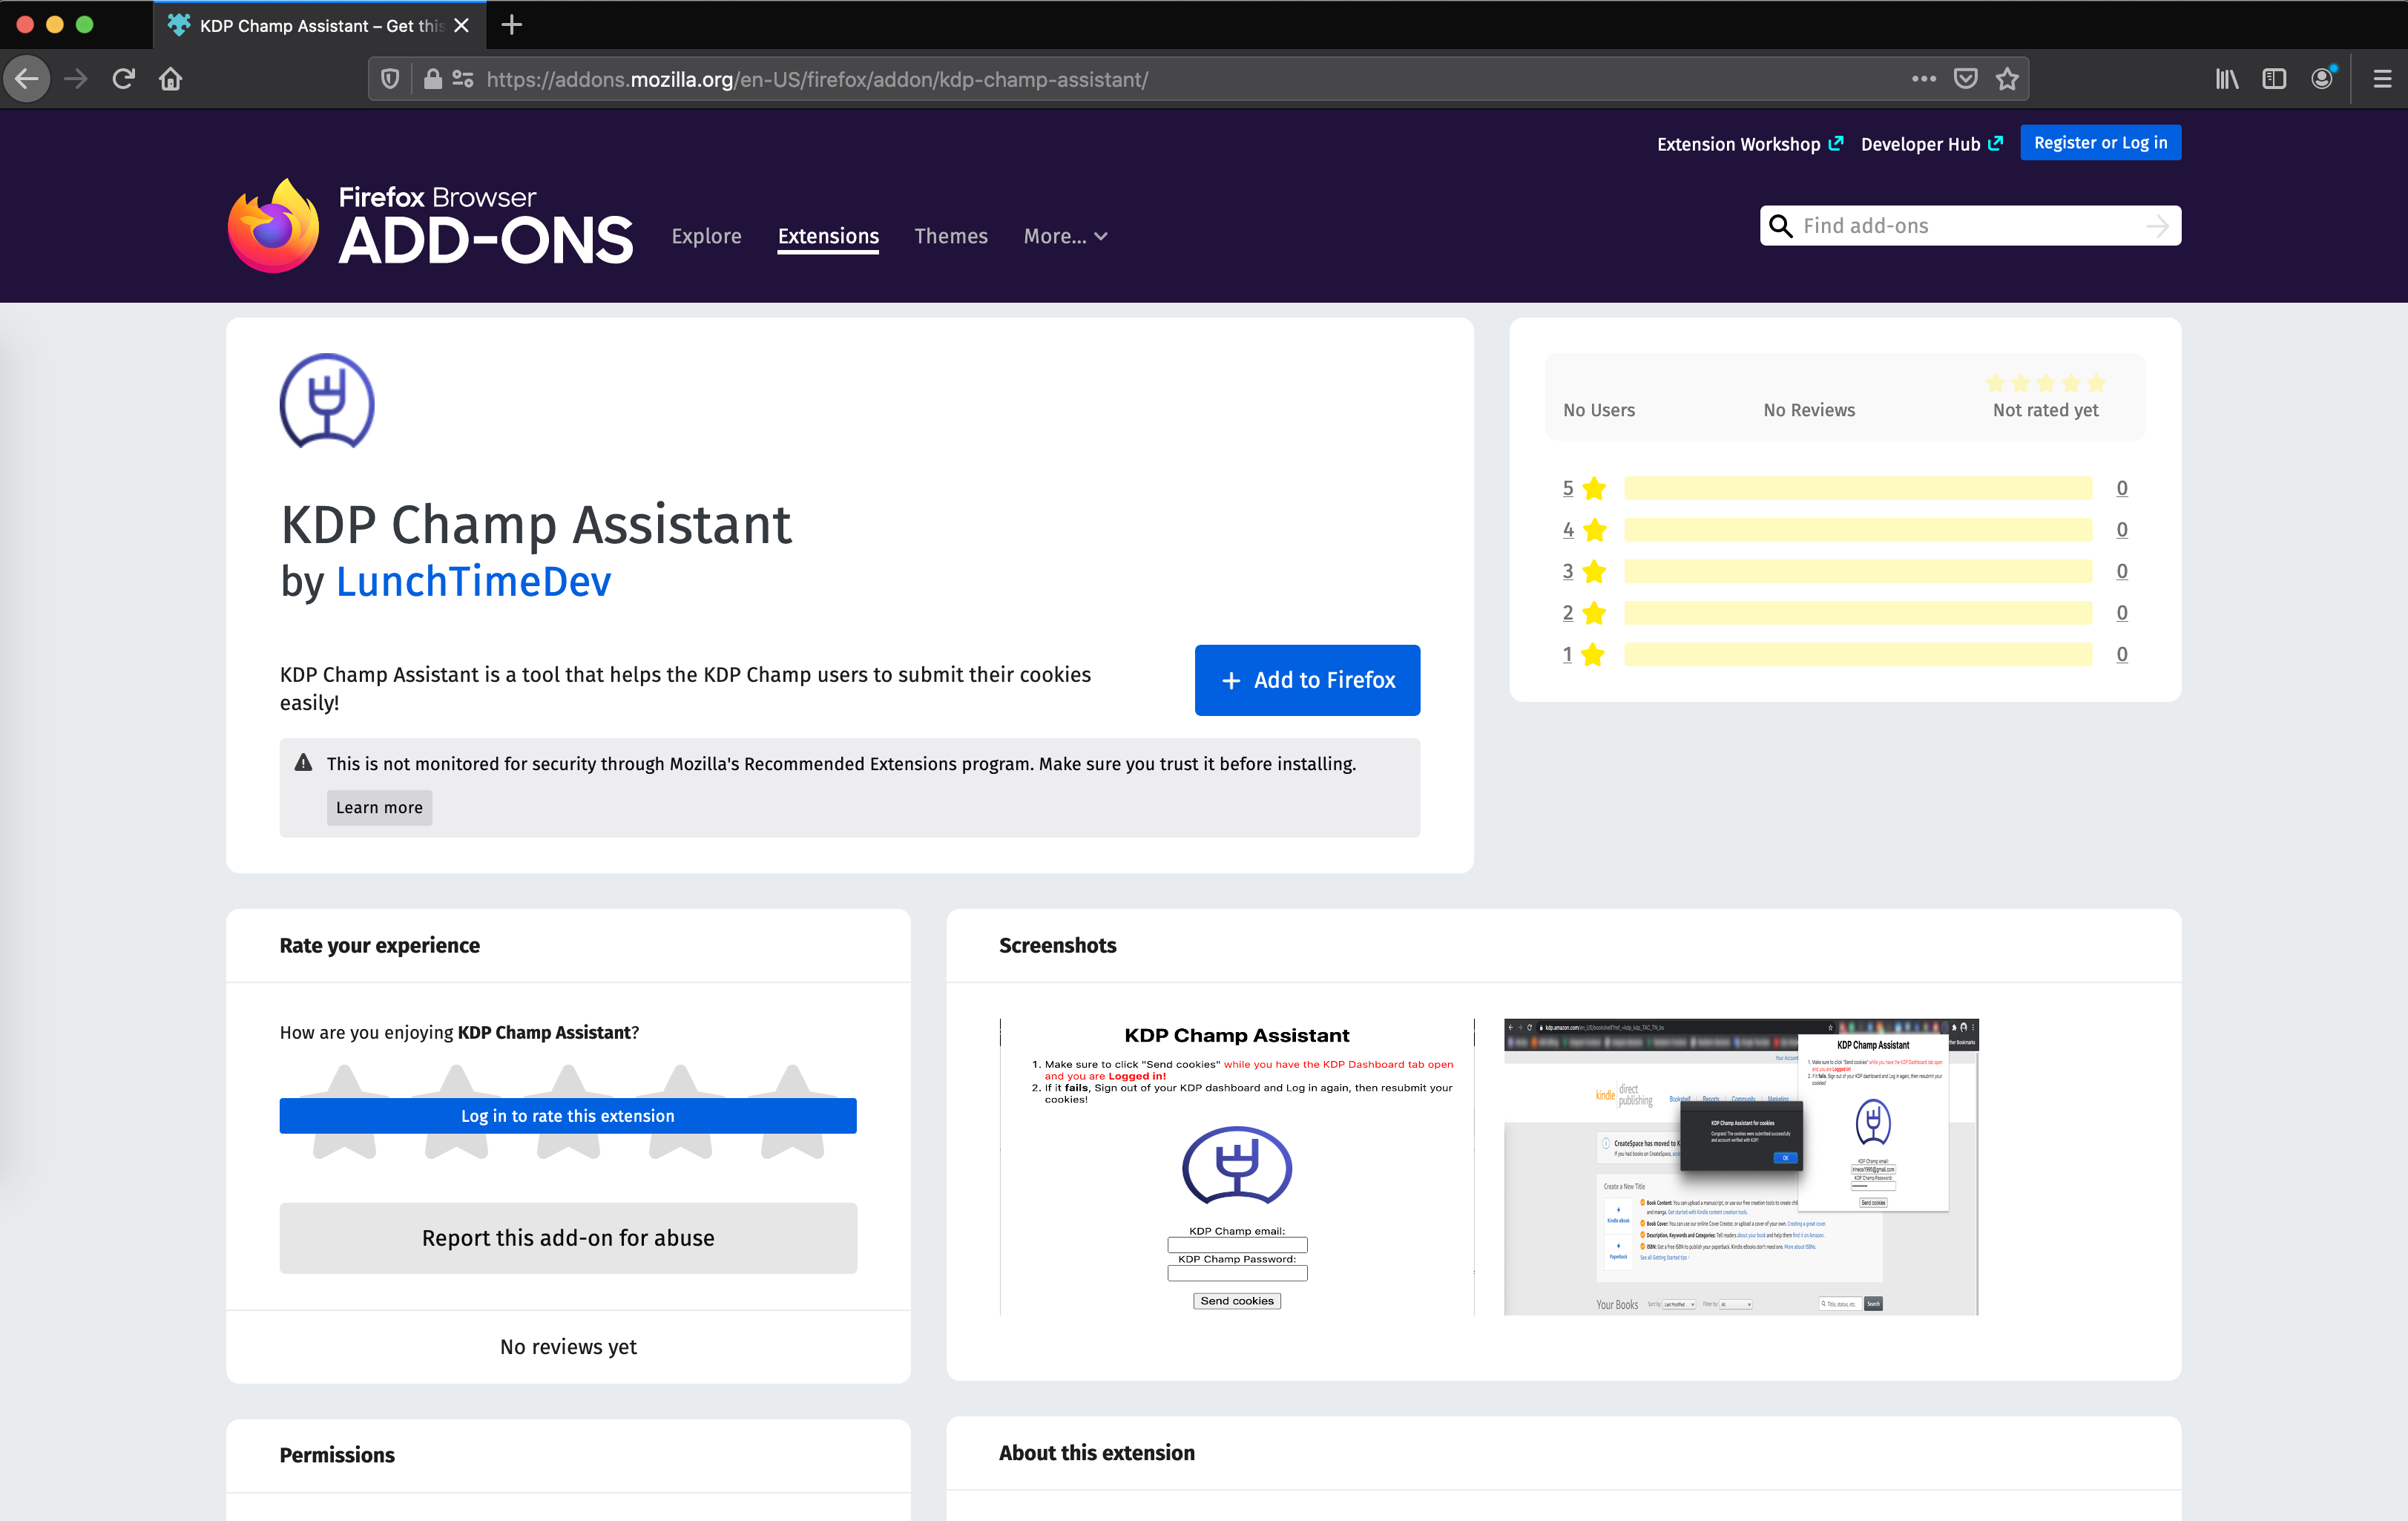The height and width of the screenshot is (1521, 2408).
Task: Save page to Pocket
Action: pos(1965,79)
